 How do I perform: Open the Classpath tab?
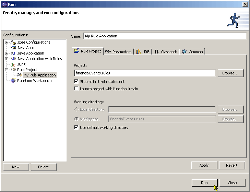166,52
